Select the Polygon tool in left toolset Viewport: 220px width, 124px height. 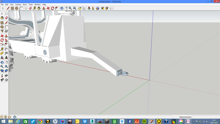2,31
